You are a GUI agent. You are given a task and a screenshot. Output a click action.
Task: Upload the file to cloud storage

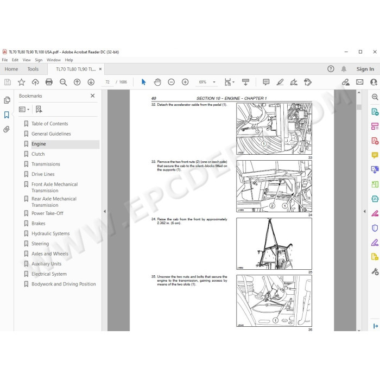(x=35, y=82)
